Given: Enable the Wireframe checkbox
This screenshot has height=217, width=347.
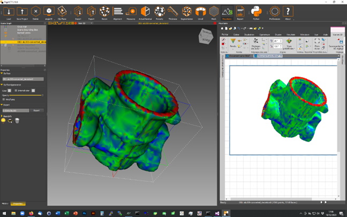Looking at the screenshot, I should coord(4,99).
